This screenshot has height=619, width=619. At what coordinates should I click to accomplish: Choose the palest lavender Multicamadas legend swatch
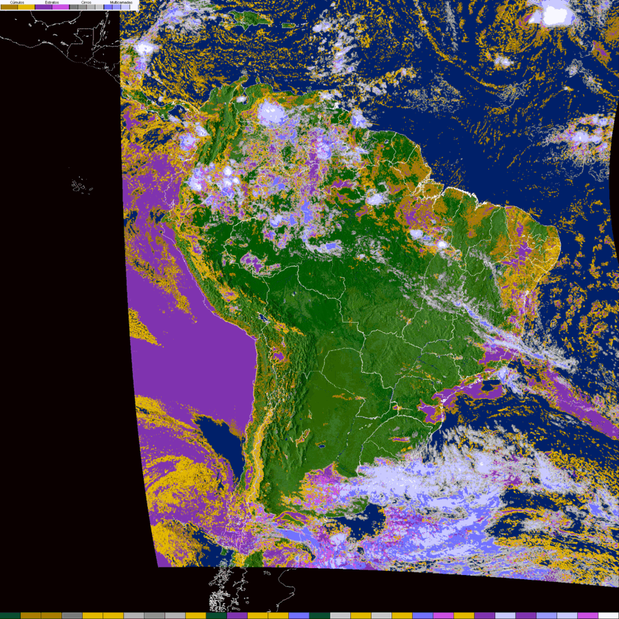(125, 7)
